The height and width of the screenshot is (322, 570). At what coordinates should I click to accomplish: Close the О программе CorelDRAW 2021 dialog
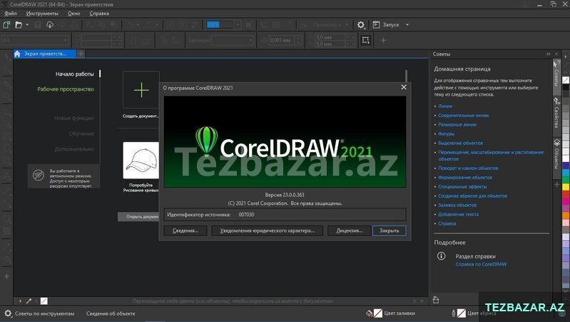404,87
